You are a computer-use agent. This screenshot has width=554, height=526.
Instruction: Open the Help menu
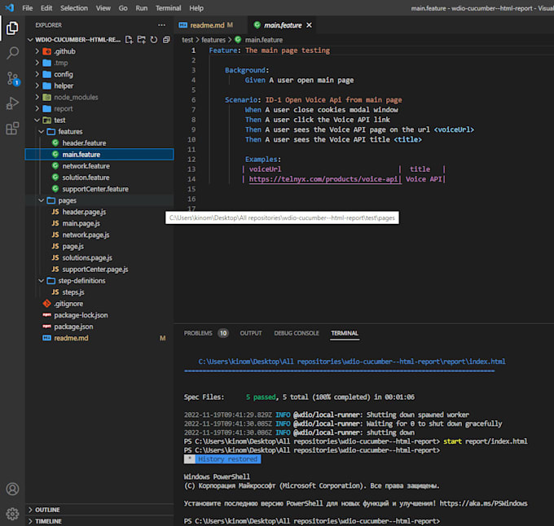(x=196, y=8)
